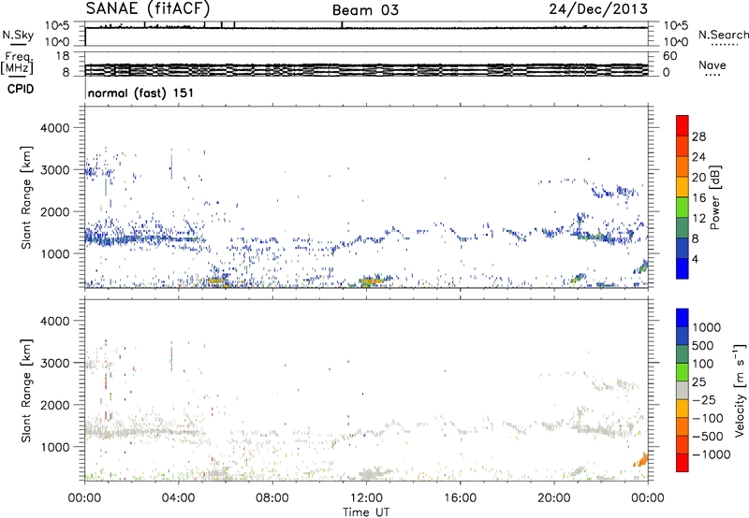749x518 pixels.
Task: Click the Time UT axis title
Action: pos(366,512)
